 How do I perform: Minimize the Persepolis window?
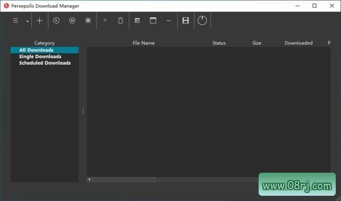point(297,6)
